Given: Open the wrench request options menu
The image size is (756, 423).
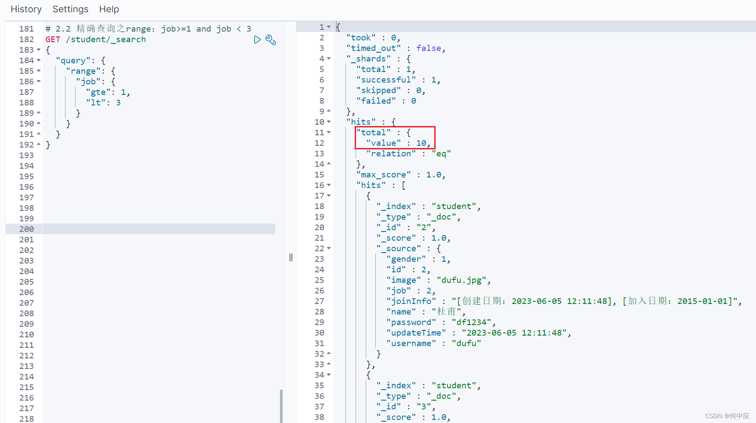Looking at the screenshot, I should click(x=271, y=40).
